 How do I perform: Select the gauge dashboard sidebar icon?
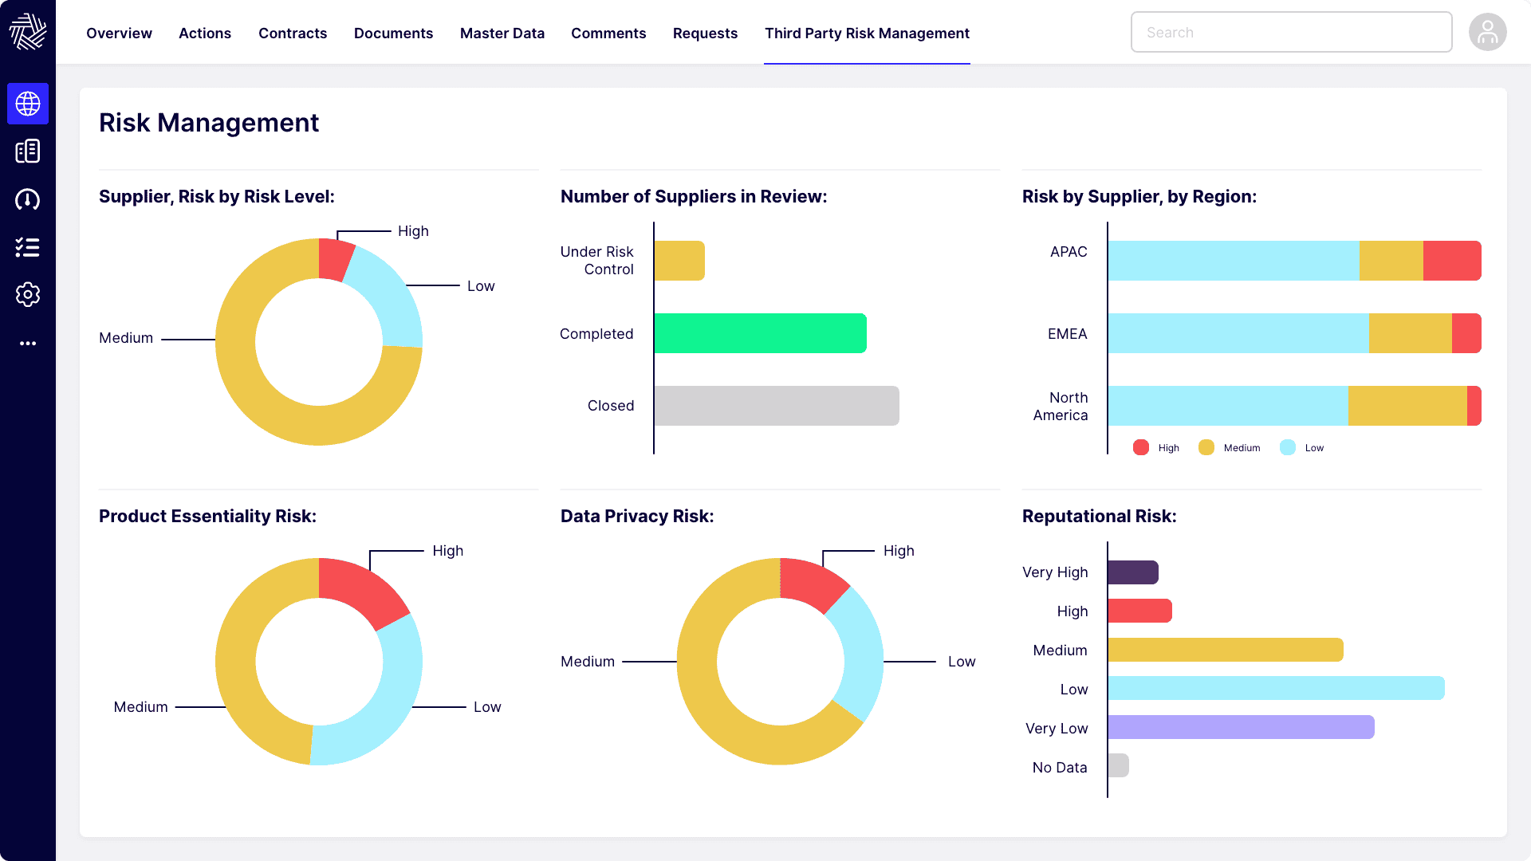click(28, 199)
